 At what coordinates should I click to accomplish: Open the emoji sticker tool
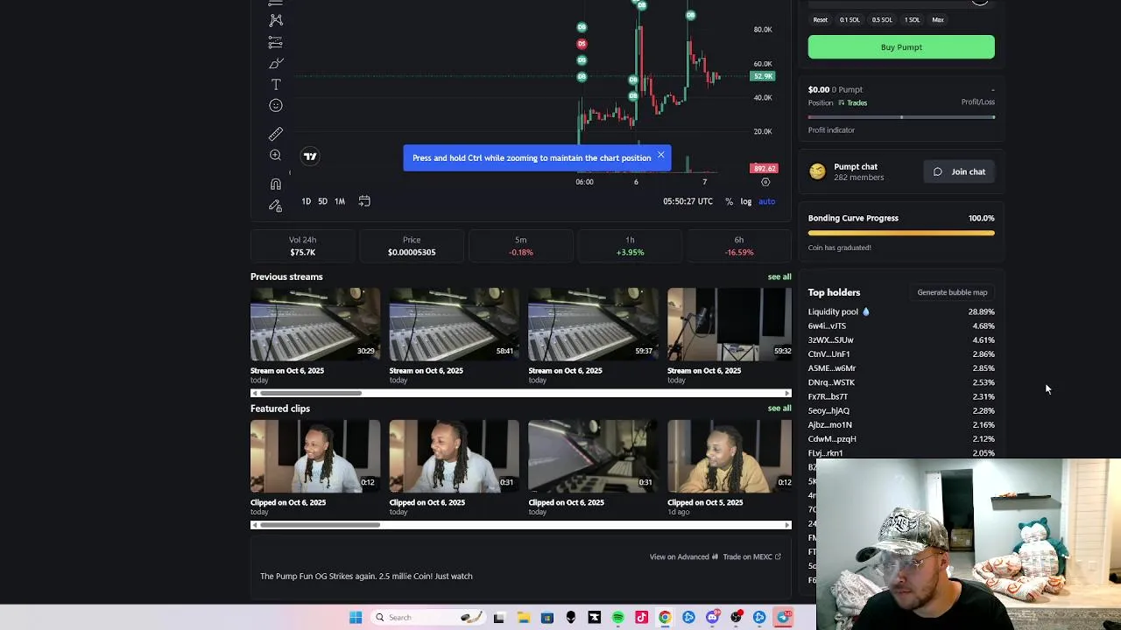pyautogui.click(x=276, y=106)
